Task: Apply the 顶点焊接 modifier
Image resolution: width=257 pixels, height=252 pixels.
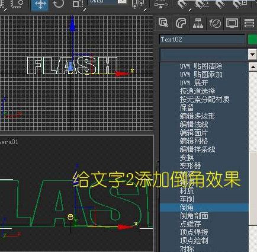Action: click(194, 232)
